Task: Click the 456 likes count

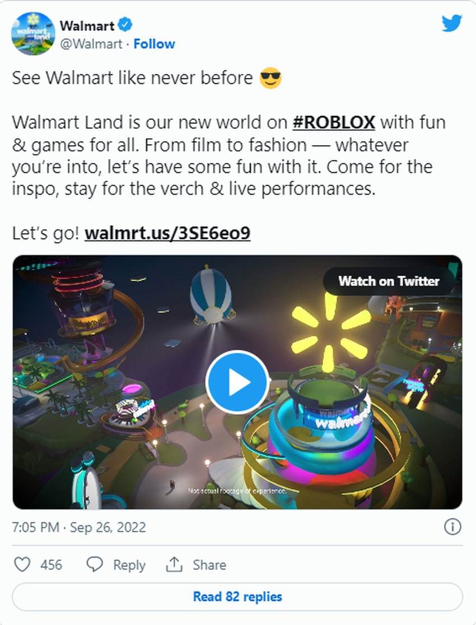Action: coord(51,565)
